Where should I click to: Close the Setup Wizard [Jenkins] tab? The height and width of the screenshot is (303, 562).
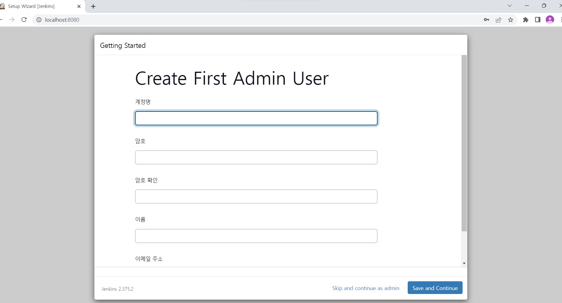79,6
